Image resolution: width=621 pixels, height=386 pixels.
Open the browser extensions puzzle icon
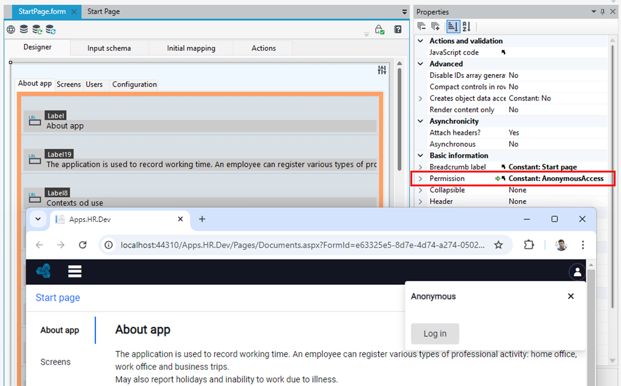coord(529,245)
